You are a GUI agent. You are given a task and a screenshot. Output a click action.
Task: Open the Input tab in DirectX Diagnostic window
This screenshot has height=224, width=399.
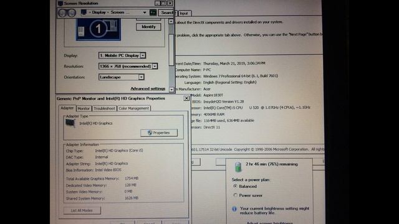coord(184,13)
